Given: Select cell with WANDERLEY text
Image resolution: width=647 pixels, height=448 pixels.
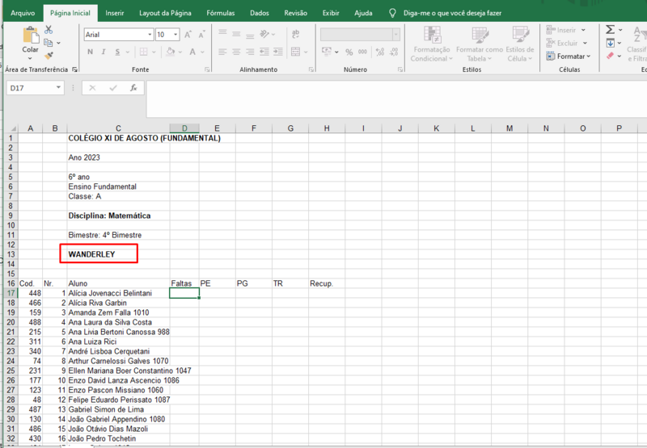Looking at the screenshot, I should (118, 254).
